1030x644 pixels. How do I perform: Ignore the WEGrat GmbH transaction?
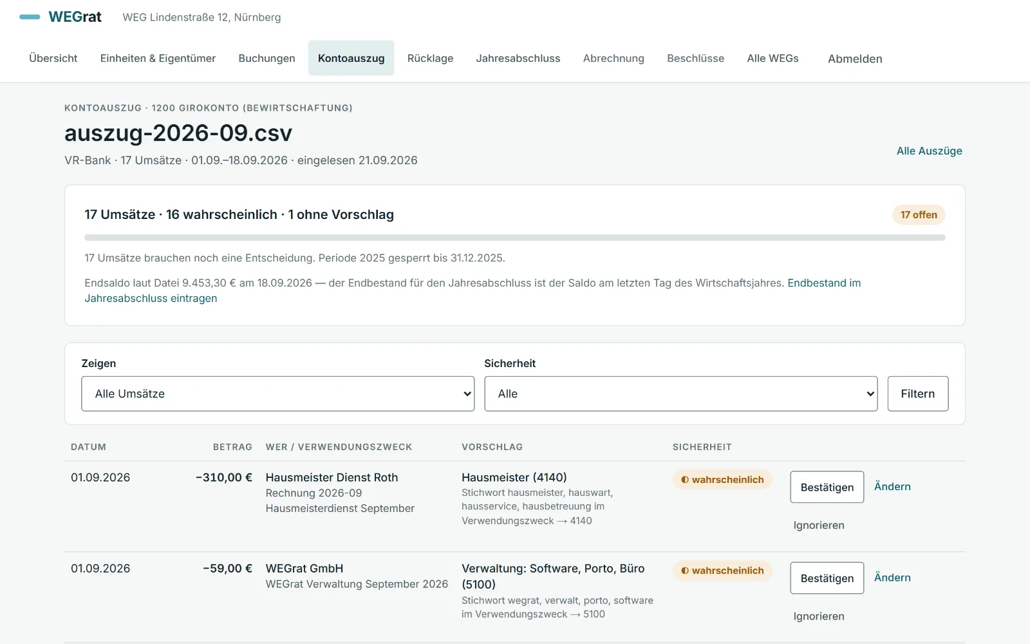tap(819, 616)
